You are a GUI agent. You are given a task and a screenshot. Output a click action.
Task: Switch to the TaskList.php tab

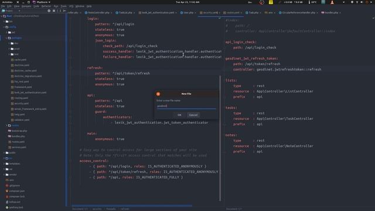(x=125, y=13)
